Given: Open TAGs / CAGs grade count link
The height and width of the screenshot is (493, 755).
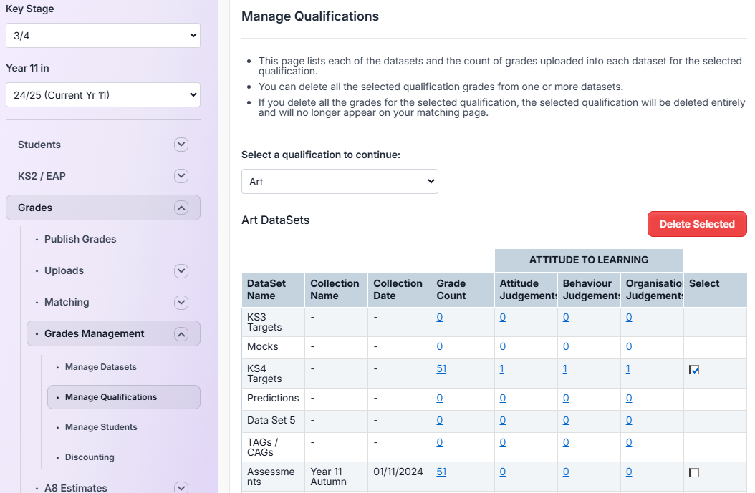Looking at the screenshot, I should click(440, 442).
